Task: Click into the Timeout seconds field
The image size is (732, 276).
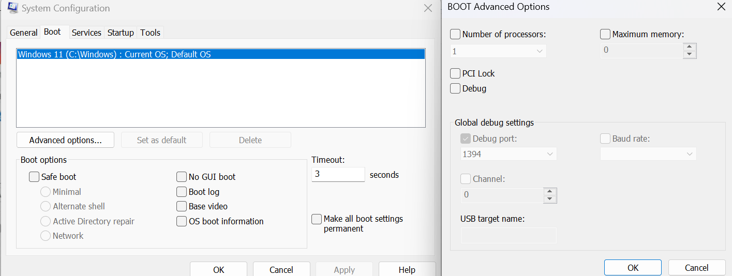Action: 338,174
